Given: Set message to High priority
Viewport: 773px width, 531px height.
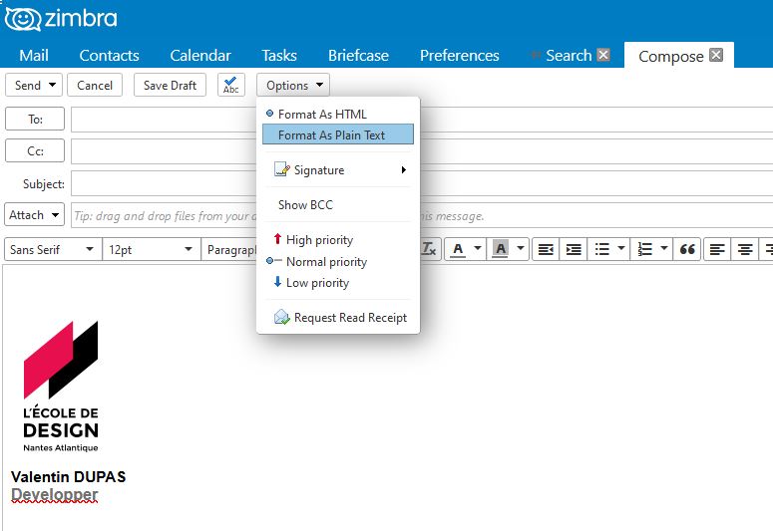Looking at the screenshot, I should click(x=319, y=240).
